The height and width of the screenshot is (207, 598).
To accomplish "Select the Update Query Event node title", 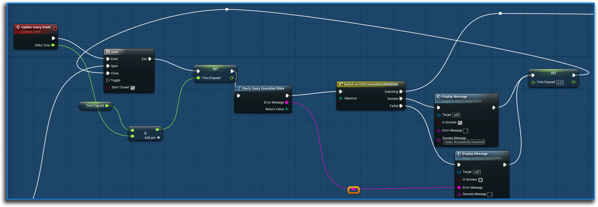I will [36, 27].
